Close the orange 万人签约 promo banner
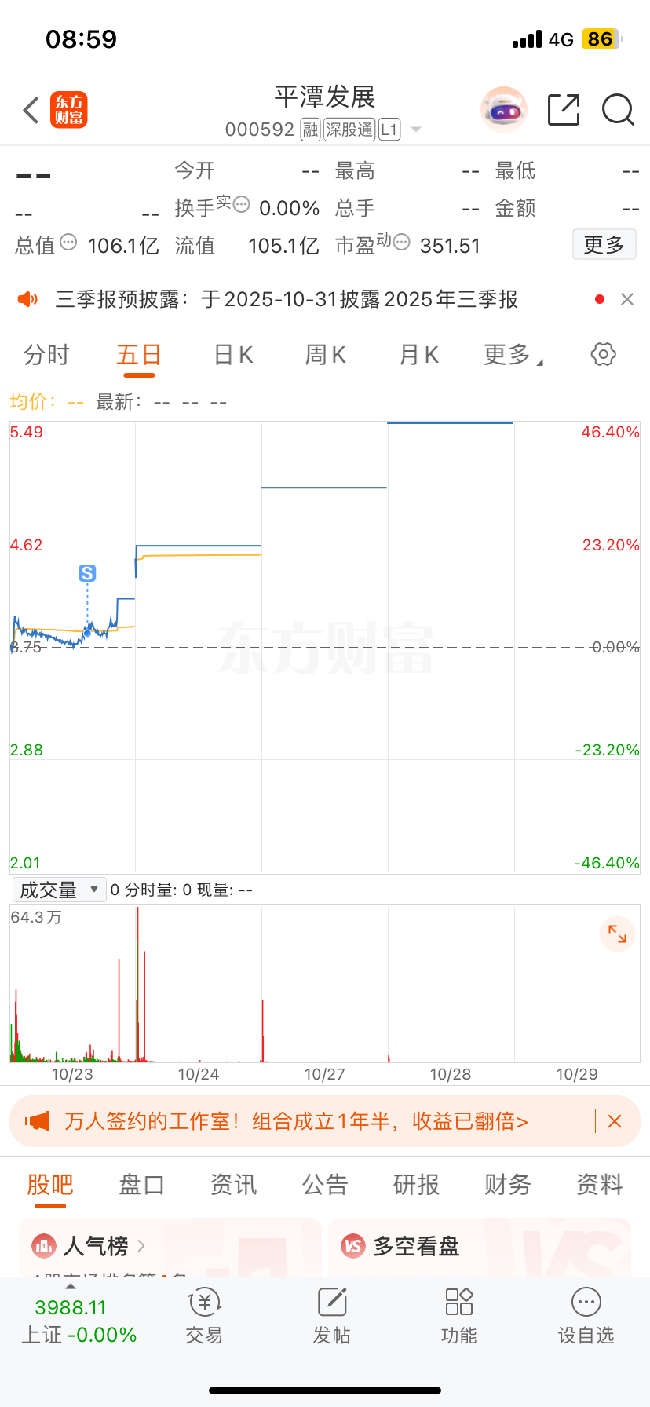Image resolution: width=650 pixels, height=1407 pixels. pos(615,1121)
